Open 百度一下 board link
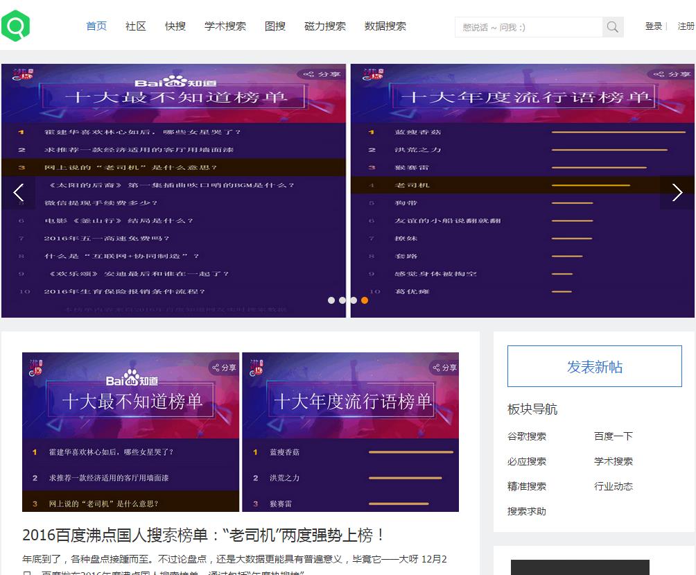This screenshot has width=696, height=575. tap(614, 436)
